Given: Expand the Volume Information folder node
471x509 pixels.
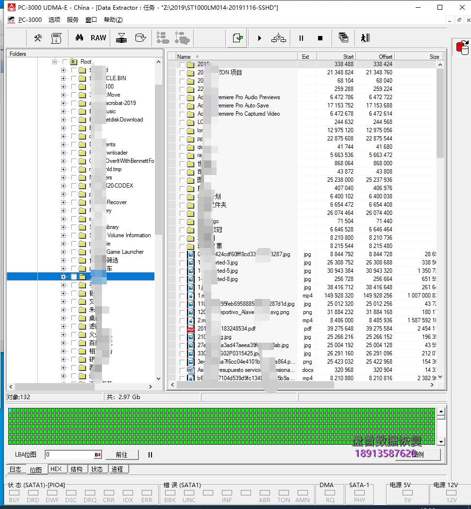Looking at the screenshot, I should [63, 235].
